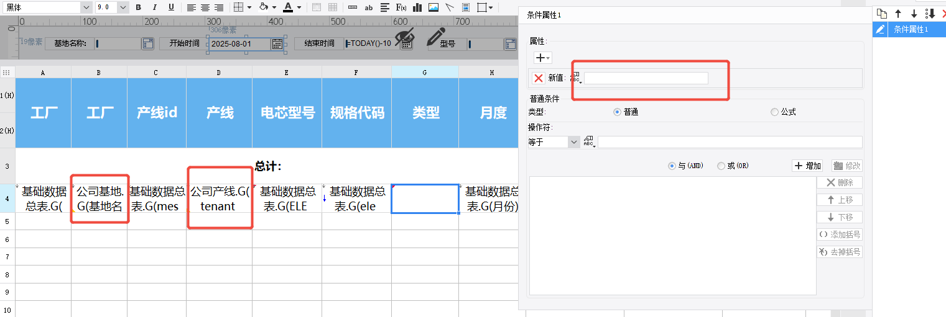The width and height of the screenshot is (946, 317).
Task: Open the font size dropdown showing 9.0
Action: coord(123,7)
